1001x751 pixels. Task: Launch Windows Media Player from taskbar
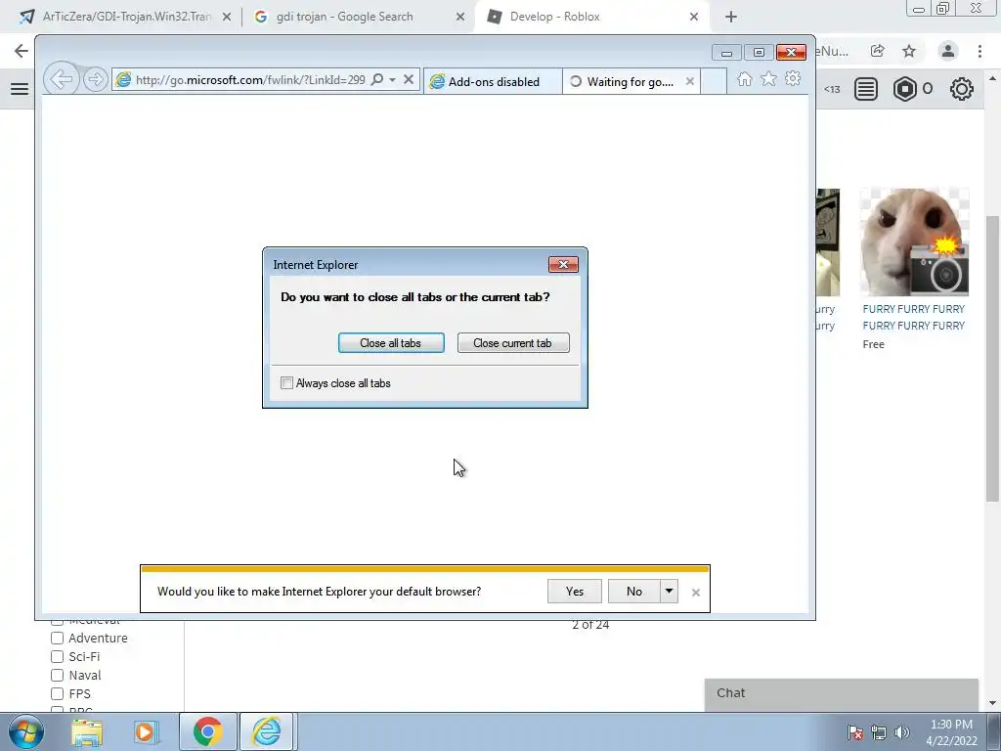point(145,731)
